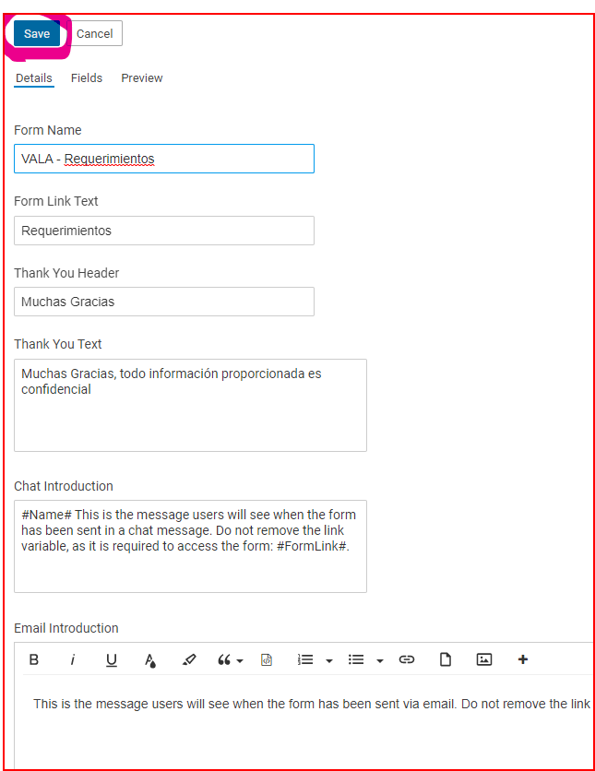Expand more options with plus icon

[523, 659]
